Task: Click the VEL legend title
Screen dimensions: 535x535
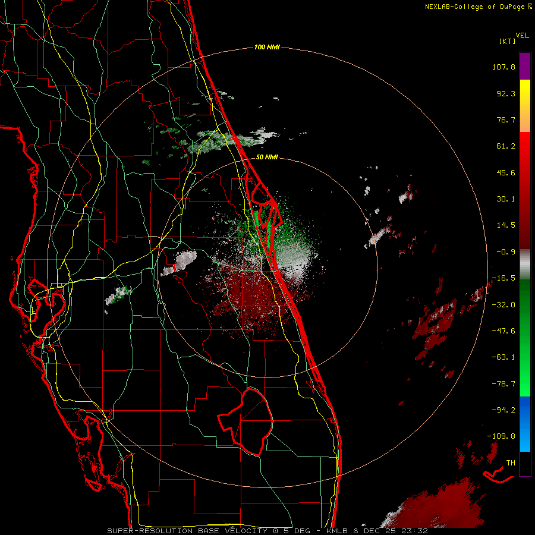Action: point(522,36)
